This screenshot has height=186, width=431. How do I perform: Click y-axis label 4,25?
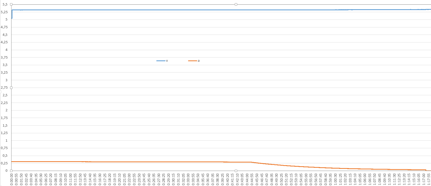4,42
